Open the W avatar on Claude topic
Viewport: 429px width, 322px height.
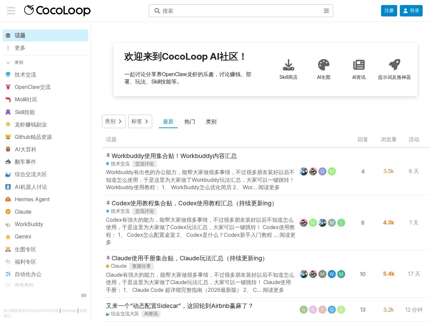[332, 274]
